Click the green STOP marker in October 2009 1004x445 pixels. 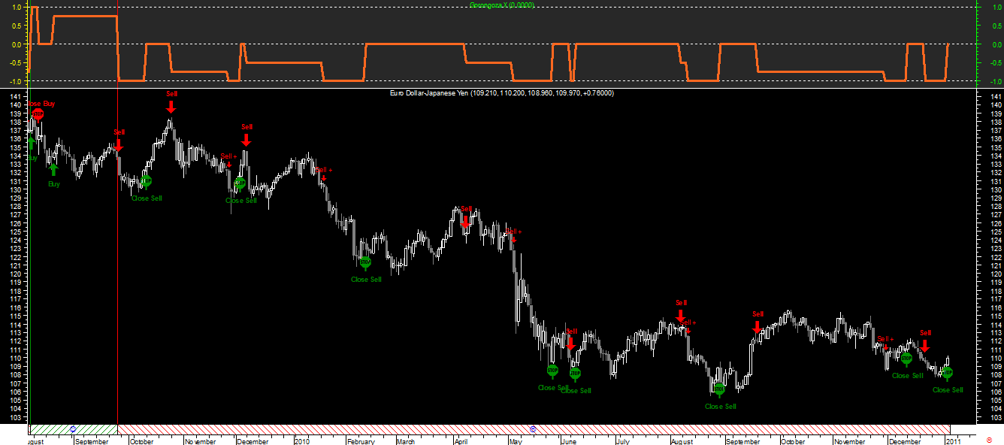point(146,181)
